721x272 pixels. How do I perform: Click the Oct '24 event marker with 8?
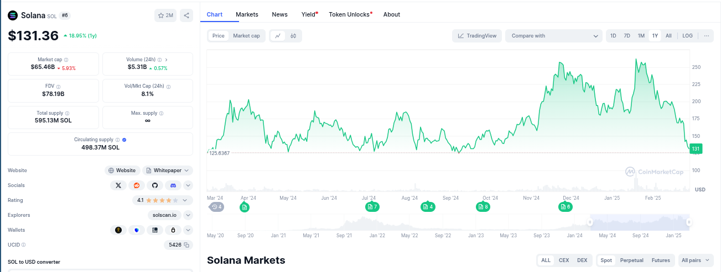coord(483,207)
